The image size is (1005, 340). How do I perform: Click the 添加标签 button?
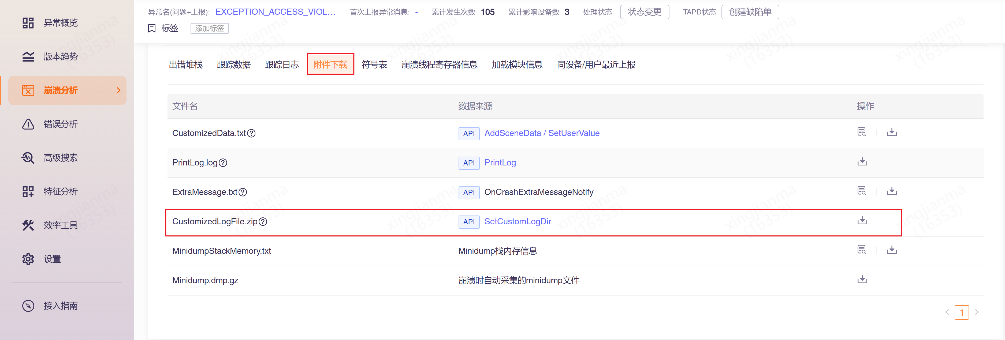pos(210,28)
